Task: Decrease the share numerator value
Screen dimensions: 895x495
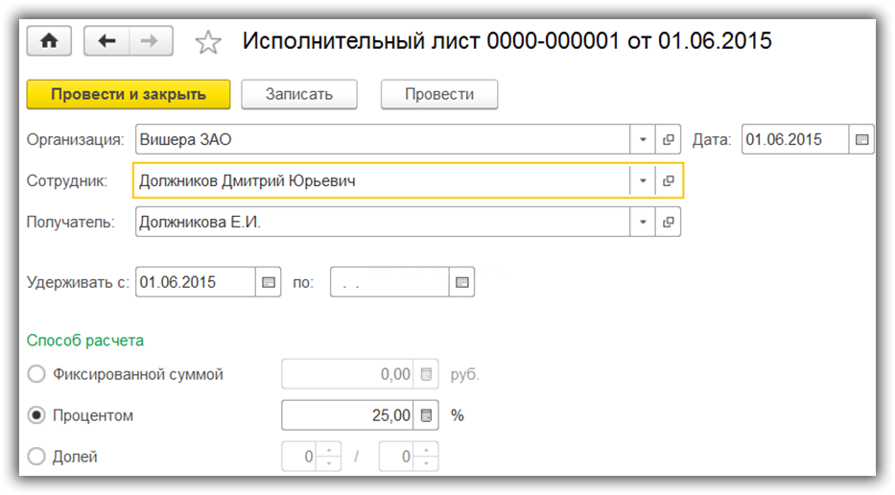Action: [329, 463]
